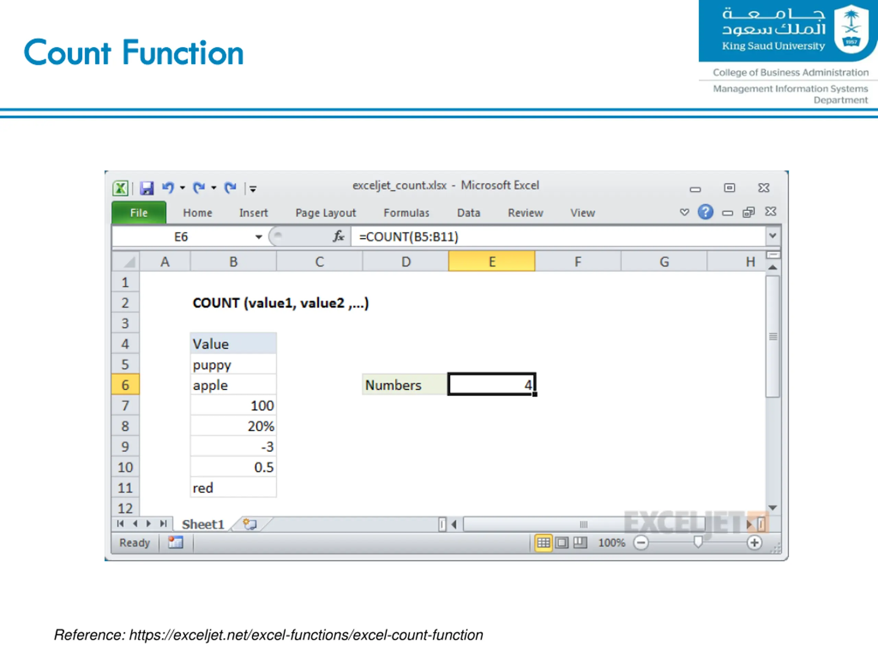Select the cell with value -3

click(x=234, y=447)
